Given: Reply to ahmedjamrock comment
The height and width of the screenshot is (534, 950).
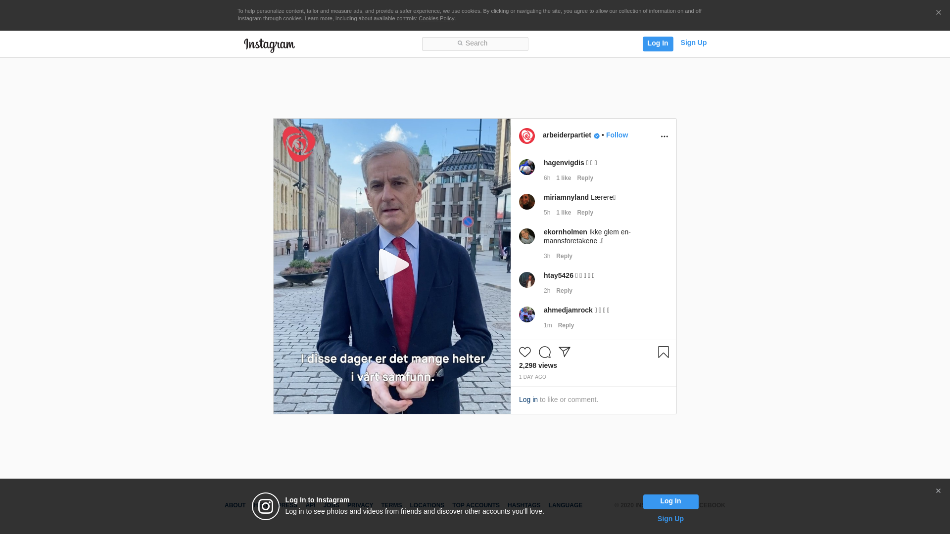Looking at the screenshot, I should click(566, 325).
